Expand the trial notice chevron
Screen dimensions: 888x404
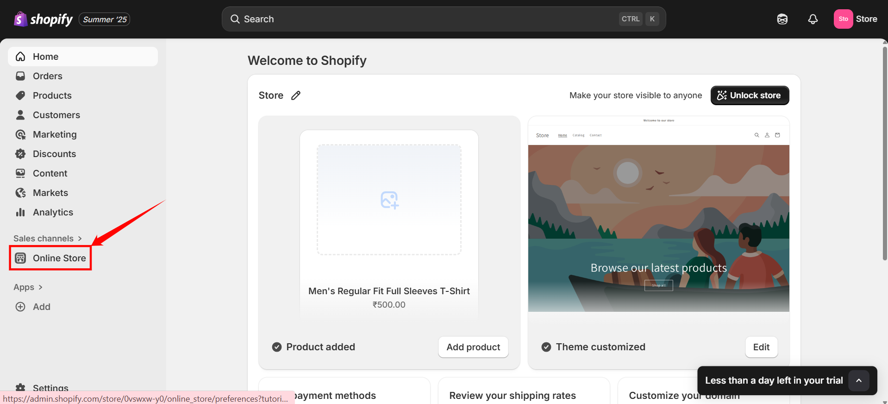tap(859, 380)
